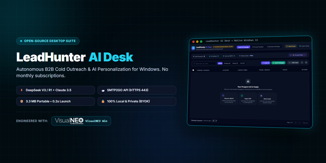Choose the Discover with AI card
Viewport: 326px width, 163px height.
point(229,99)
